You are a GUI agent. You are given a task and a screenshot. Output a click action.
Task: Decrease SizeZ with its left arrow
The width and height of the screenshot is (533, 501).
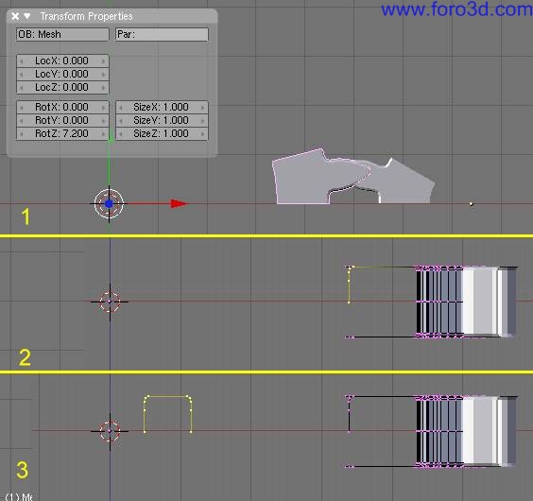point(121,133)
